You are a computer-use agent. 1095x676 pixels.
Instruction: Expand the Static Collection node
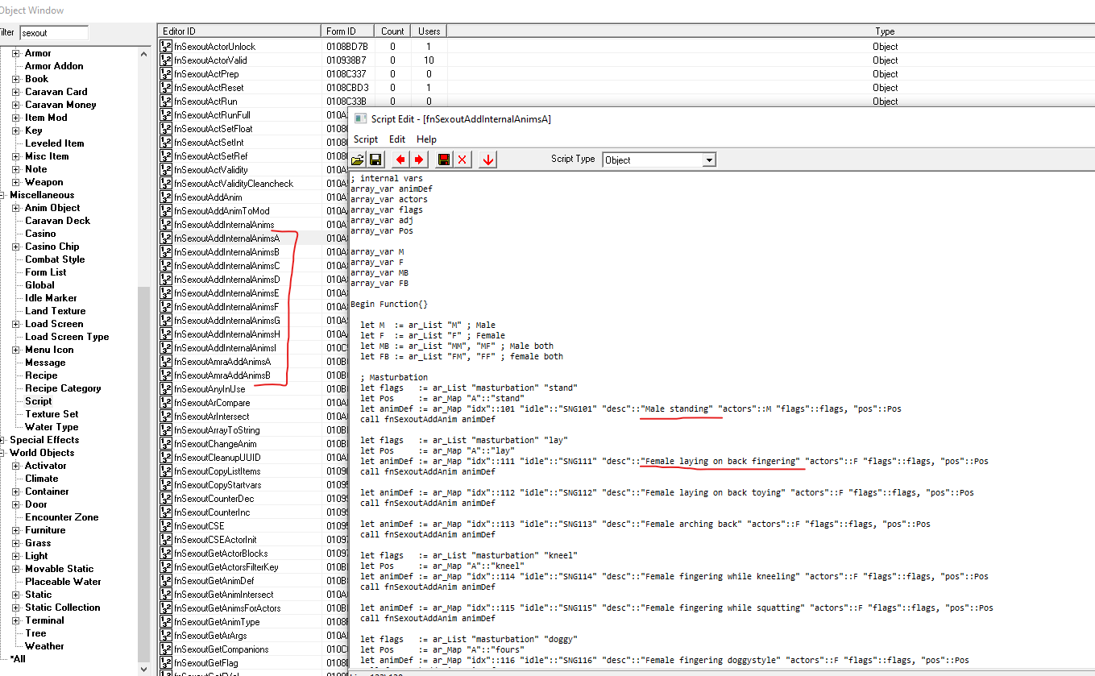[x=15, y=608]
